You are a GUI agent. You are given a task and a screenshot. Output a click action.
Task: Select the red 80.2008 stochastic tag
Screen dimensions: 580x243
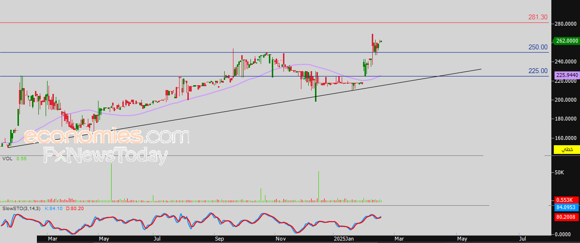click(x=566, y=217)
